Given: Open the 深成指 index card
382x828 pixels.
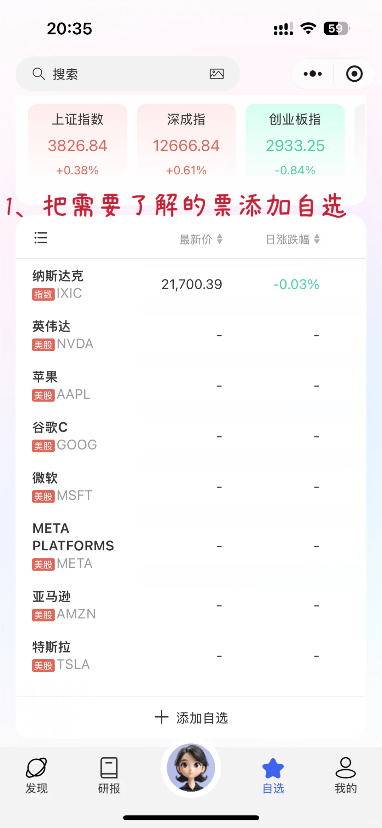Looking at the screenshot, I should (186, 140).
